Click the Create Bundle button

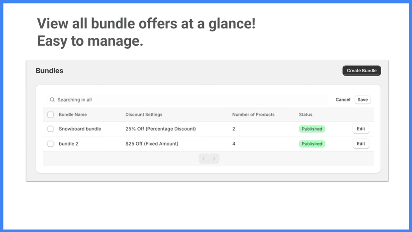click(x=362, y=71)
